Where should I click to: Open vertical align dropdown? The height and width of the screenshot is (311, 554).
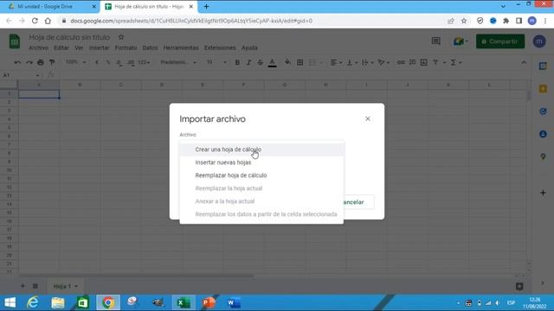[352, 62]
